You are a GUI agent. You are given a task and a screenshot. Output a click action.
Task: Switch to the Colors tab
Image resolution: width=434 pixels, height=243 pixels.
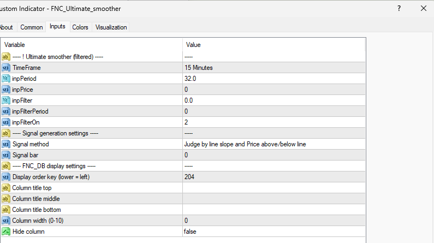pyautogui.click(x=80, y=27)
